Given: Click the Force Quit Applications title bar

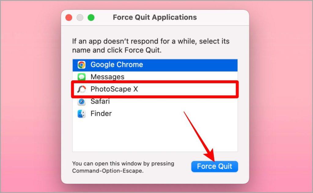Looking at the screenshot, I should (155, 17).
